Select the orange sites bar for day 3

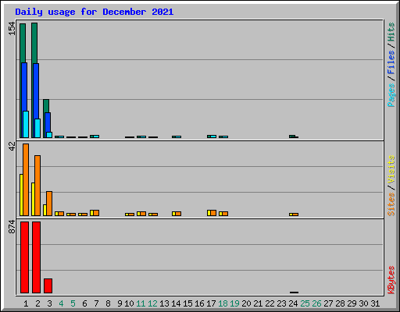[x=49, y=204]
